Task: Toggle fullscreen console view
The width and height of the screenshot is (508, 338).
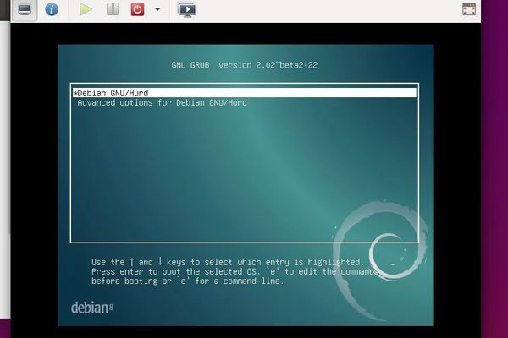Action: click(x=469, y=9)
